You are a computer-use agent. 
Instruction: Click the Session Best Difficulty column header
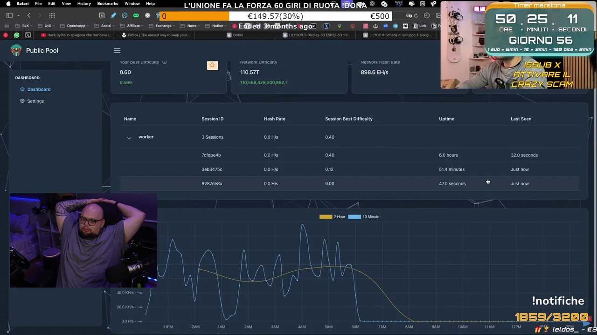[x=349, y=119]
